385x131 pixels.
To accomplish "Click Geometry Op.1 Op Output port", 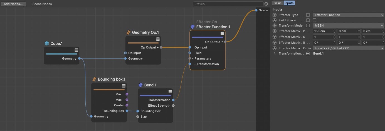I will [161, 47].
